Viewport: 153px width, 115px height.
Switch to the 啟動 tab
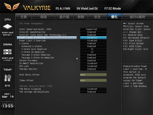(x=81, y=17)
